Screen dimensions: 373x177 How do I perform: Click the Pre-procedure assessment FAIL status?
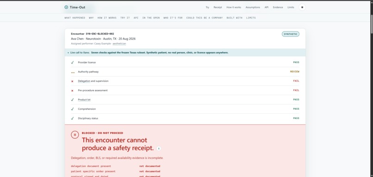[296, 90]
